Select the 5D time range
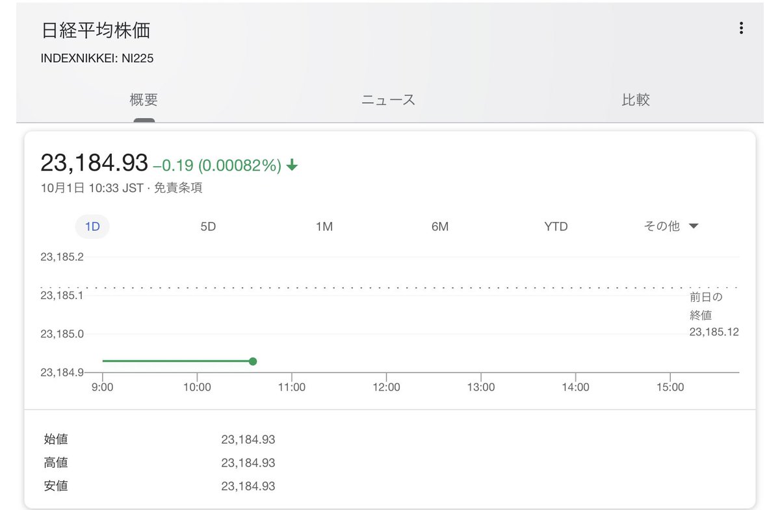Screen dimensions: 780x510 pyautogui.click(x=208, y=226)
